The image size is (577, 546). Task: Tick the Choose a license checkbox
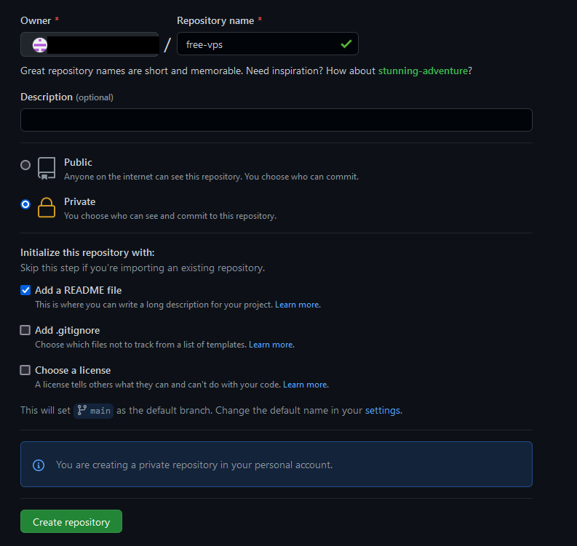click(x=25, y=370)
